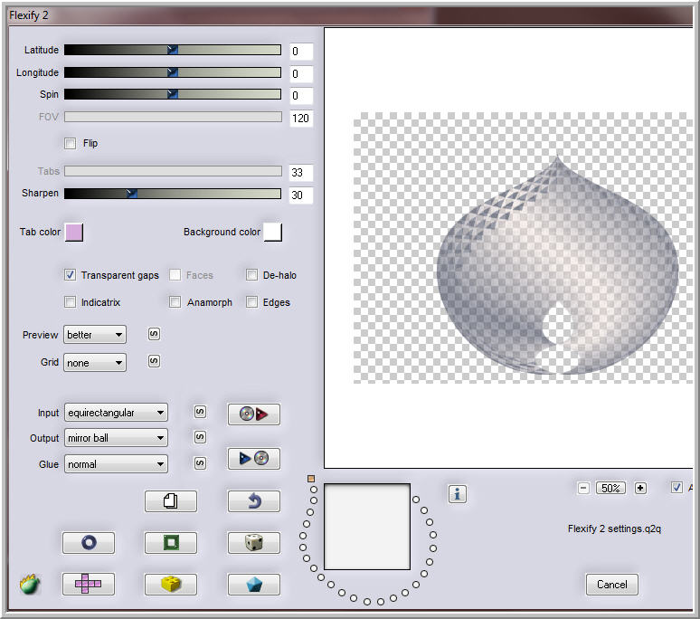Click the Latitude value field
Screen dimensions: 700x619
pyautogui.click(x=301, y=52)
